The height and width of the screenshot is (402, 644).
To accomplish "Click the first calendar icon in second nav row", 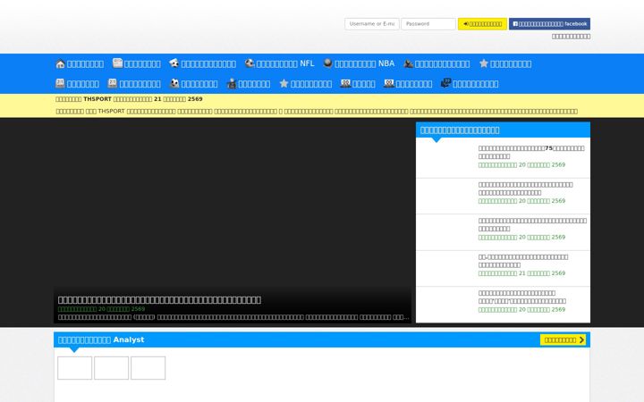I will click(60, 83).
